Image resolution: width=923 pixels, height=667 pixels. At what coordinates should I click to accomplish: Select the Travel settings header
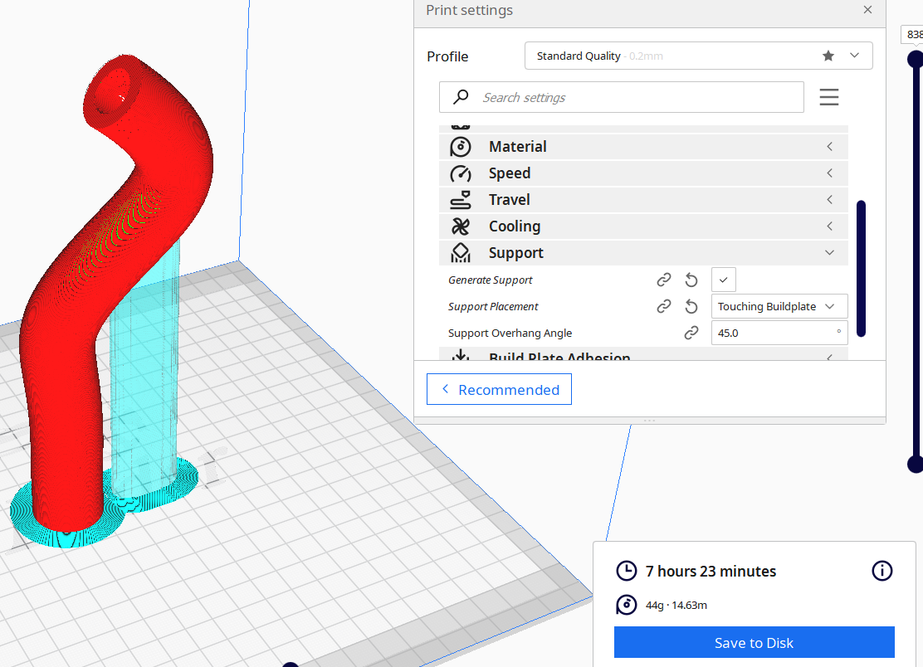643,199
